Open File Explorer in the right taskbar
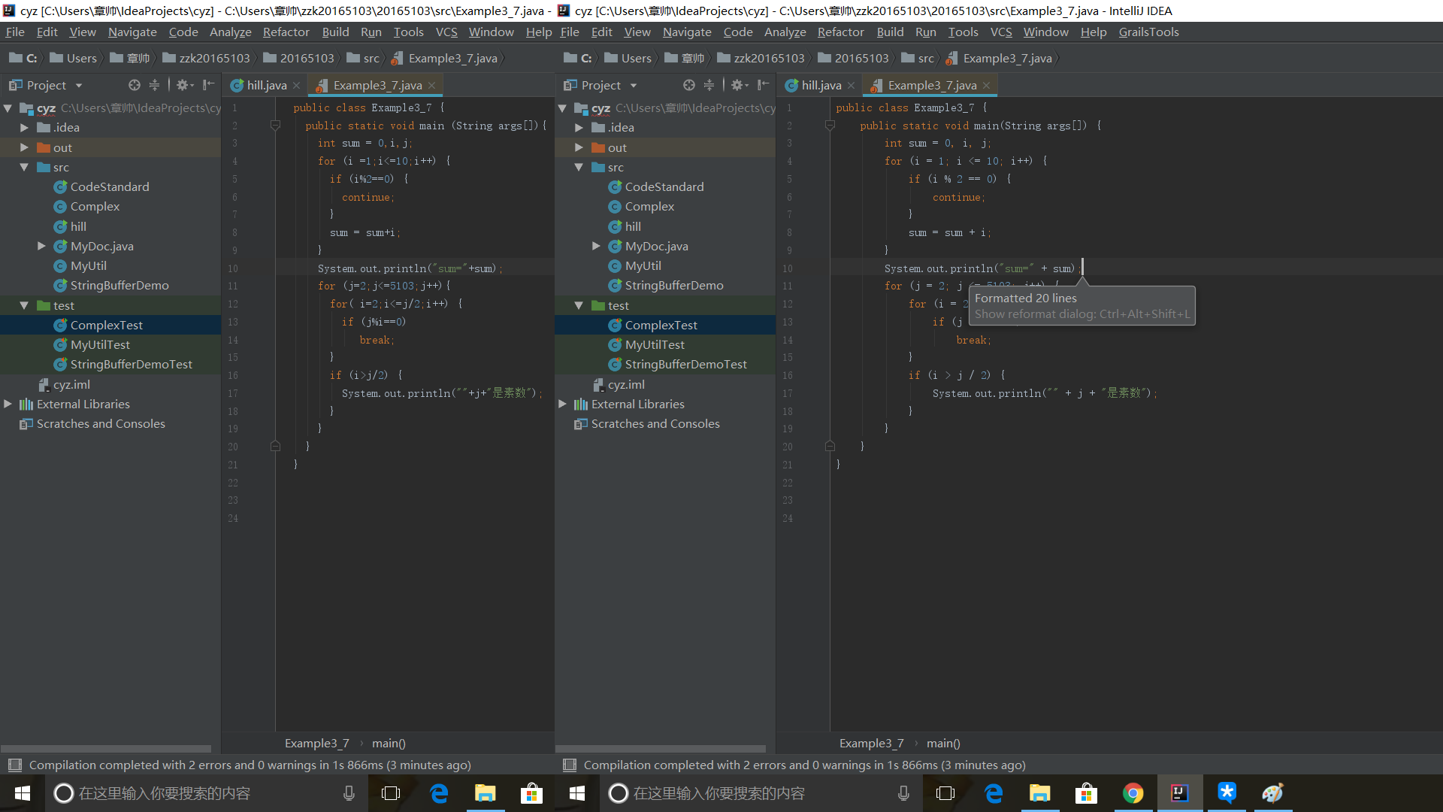 1039,793
